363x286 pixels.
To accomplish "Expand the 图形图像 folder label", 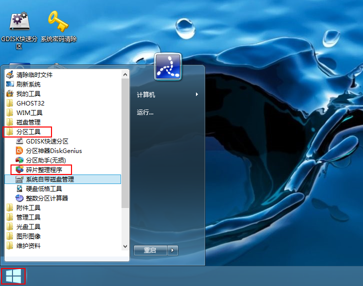I will [x=28, y=236].
